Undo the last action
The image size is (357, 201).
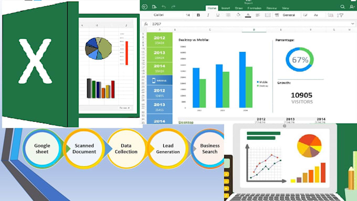tap(164, 7)
